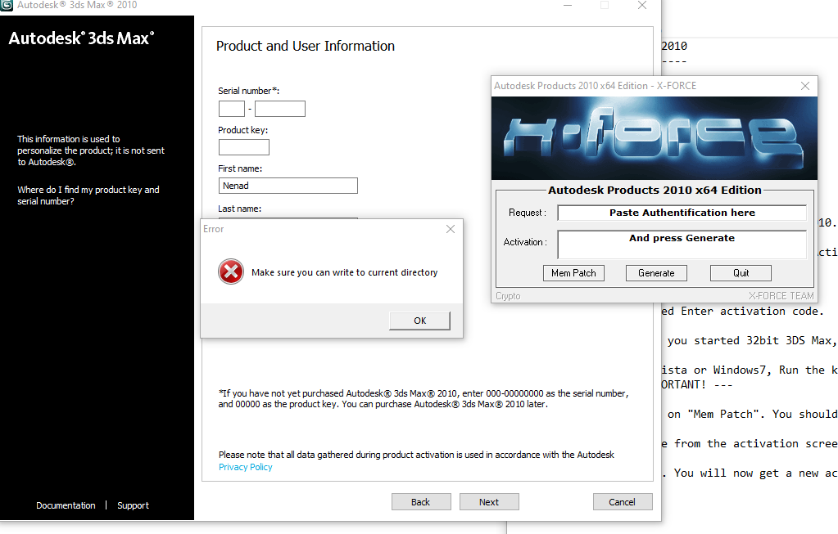Click the Cancel button in the installer
The height and width of the screenshot is (534, 838).
(x=622, y=502)
